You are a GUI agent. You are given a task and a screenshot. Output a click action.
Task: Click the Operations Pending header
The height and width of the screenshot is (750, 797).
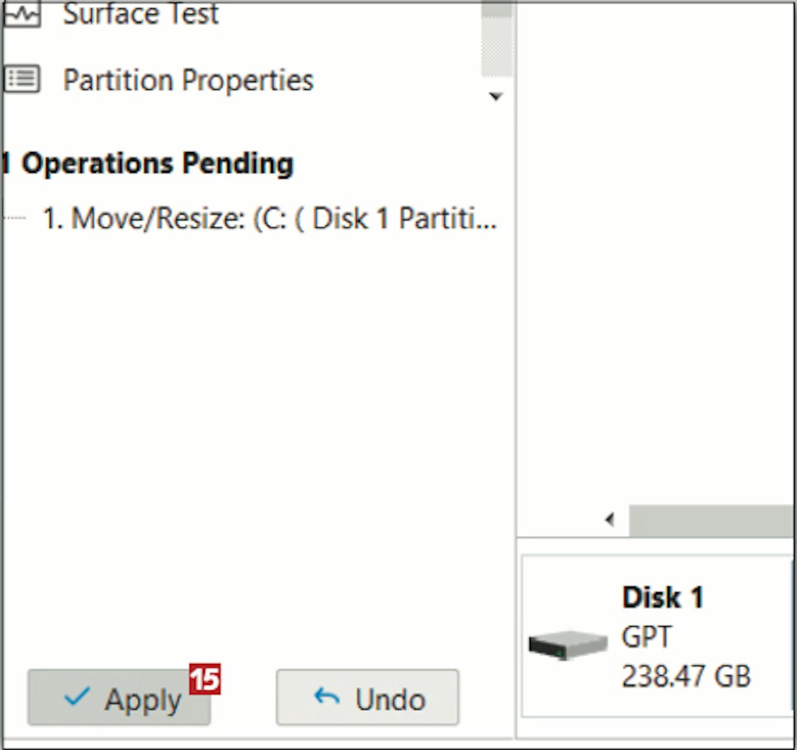pyautogui.click(x=157, y=163)
